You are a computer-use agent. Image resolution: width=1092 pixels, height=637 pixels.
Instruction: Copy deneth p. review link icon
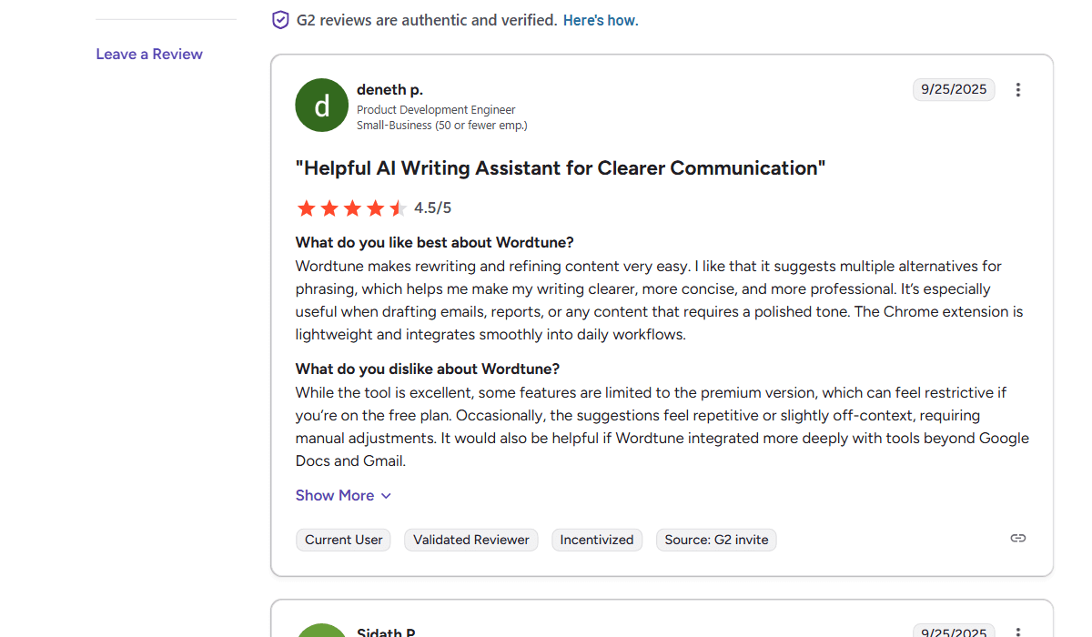coord(1018,539)
